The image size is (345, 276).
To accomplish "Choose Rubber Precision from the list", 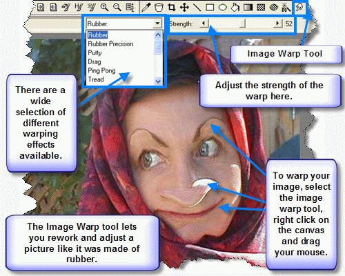I will 110,44.
